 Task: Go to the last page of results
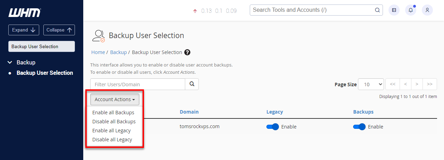click(430, 84)
